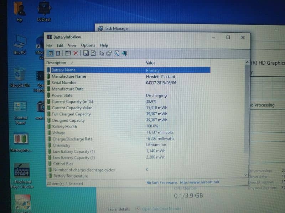Click Open Resource Monitor link

point(162,209)
